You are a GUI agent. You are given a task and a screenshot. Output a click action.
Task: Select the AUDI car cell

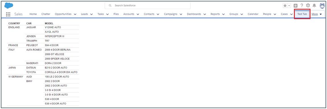29,77
